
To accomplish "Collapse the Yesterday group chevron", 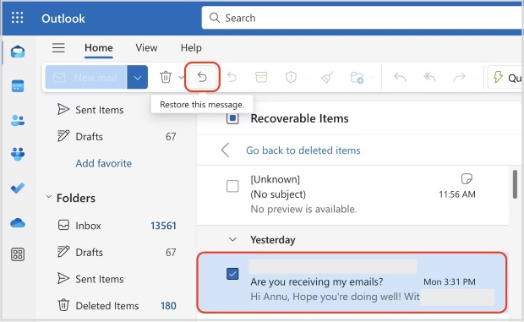I will tap(232, 239).
